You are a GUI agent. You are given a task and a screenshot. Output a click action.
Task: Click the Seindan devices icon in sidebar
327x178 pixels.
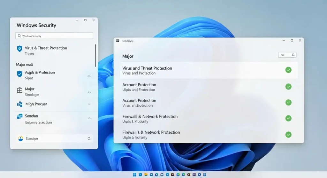19,116
